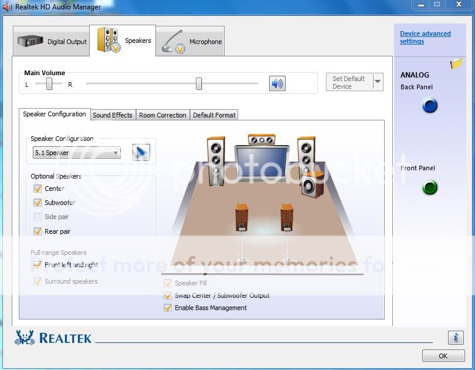
Task: Disable the Rear pair speakers
Action: point(38,231)
